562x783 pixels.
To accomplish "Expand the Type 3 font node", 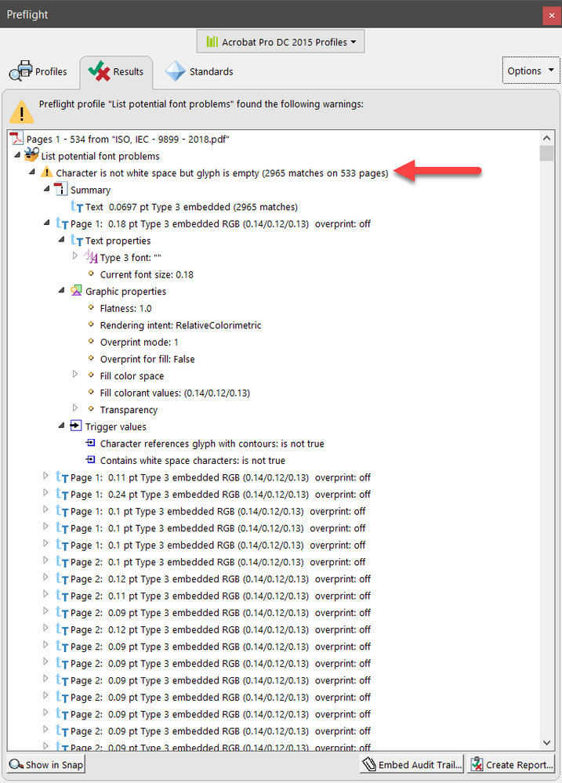I will click(75, 256).
